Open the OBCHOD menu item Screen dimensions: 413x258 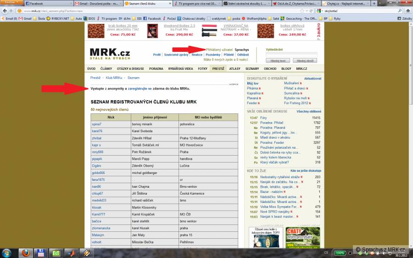click(270, 69)
